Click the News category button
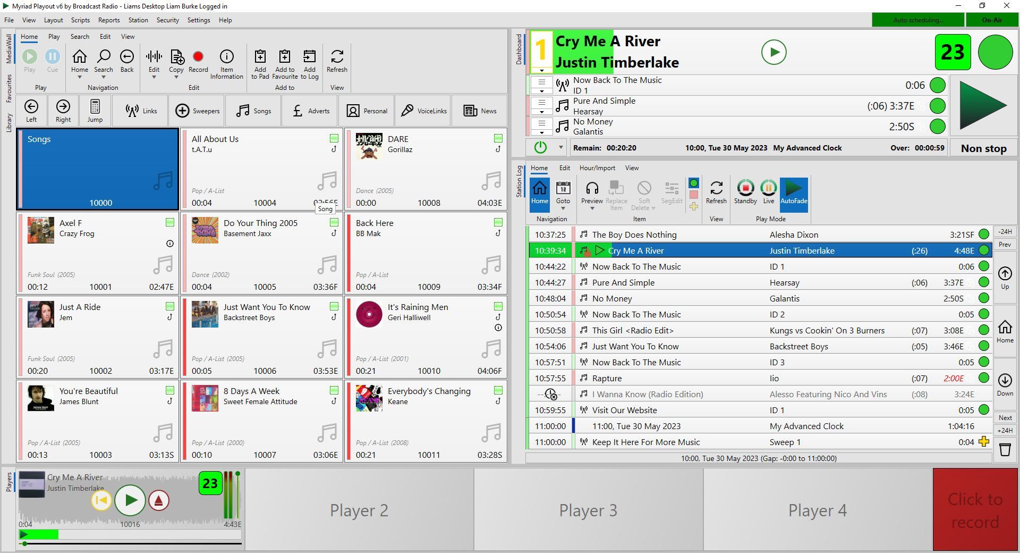Viewport: 1020px width, 553px height. 480,111
